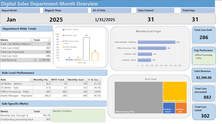Viewport: 222px width, 124px height.
Task: Select the CR Writer - Kyle goal bar
Action: (x=145, y=54)
